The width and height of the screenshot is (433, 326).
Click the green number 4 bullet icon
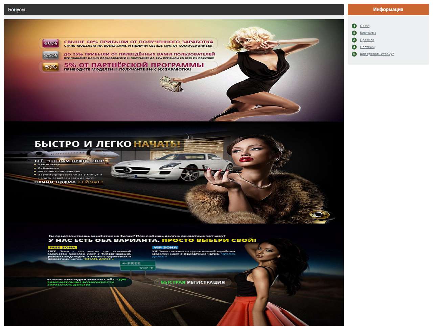click(354, 47)
